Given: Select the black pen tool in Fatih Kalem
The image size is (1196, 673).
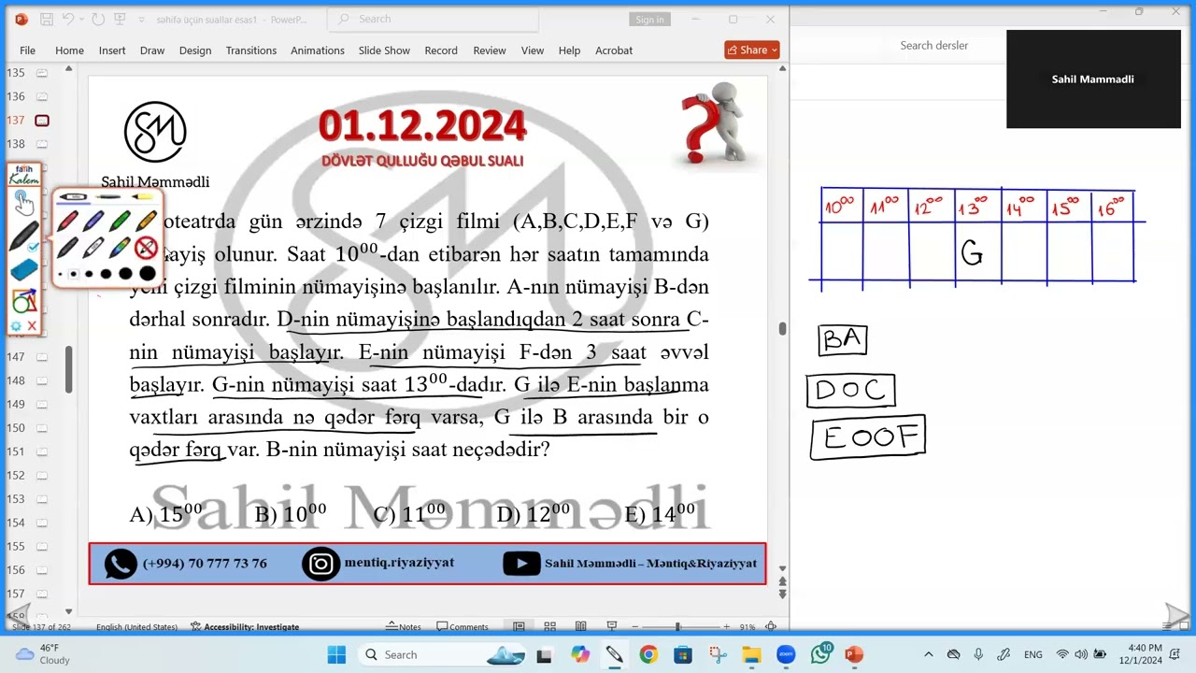Looking at the screenshot, I should pos(22,236).
